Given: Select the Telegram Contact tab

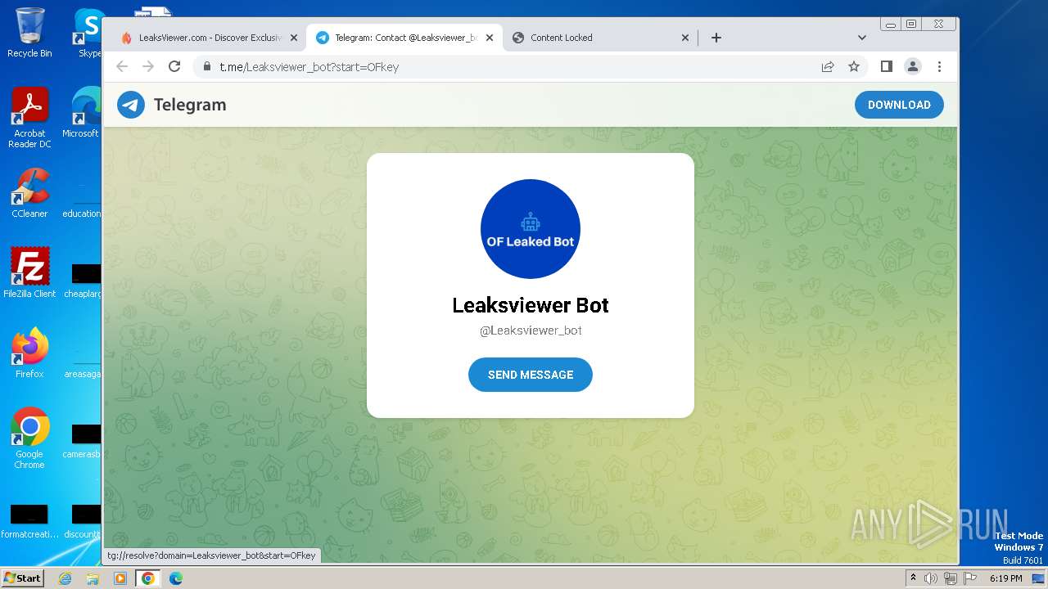Looking at the screenshot, I should [405, 38].
